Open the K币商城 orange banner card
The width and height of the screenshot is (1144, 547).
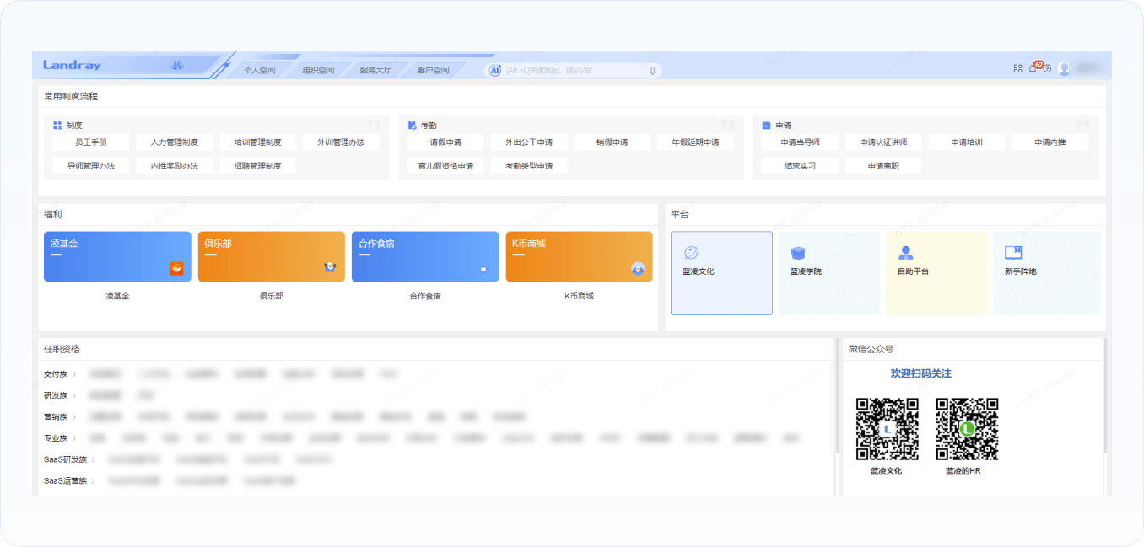(579, 256)
